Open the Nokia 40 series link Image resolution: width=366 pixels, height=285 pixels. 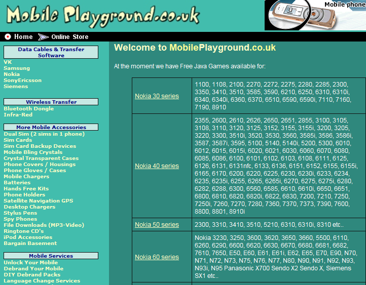[157, 166]
